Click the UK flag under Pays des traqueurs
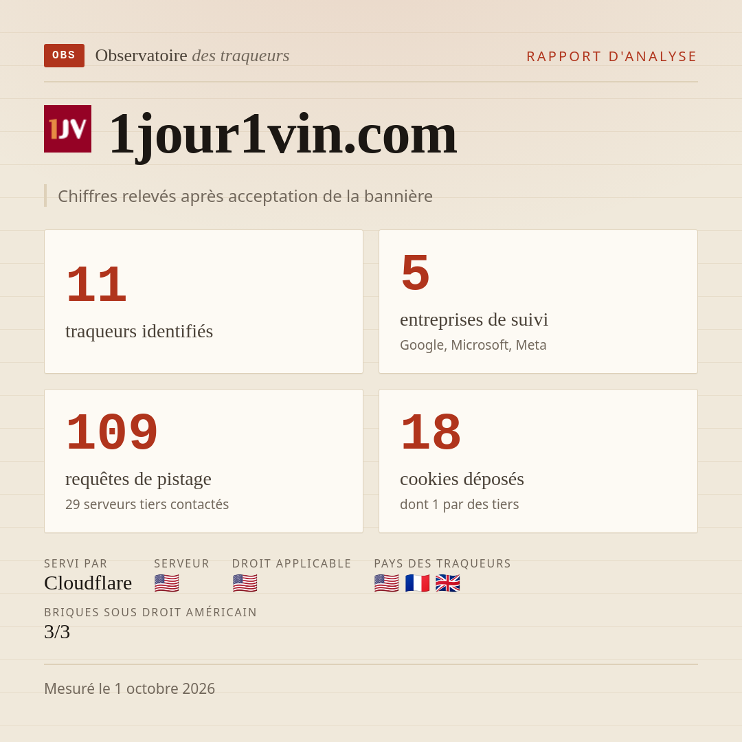Screen dimensions: 742x742 pos(448,583)
